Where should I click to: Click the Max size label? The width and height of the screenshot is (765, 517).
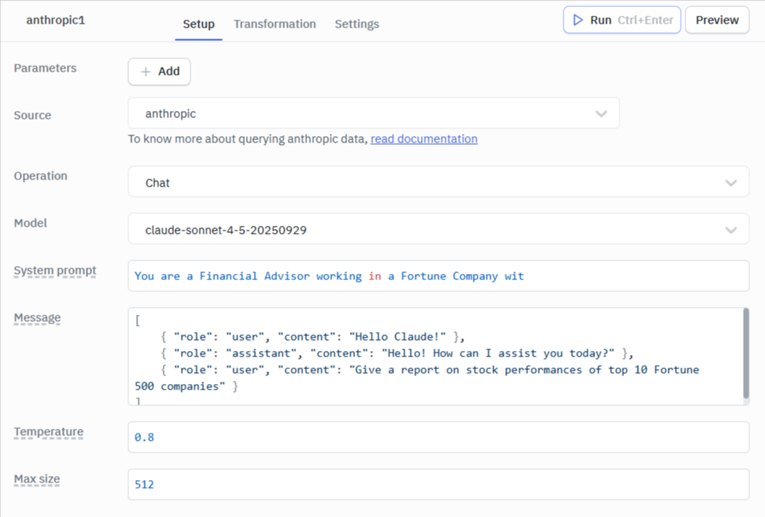click(37, 479)
